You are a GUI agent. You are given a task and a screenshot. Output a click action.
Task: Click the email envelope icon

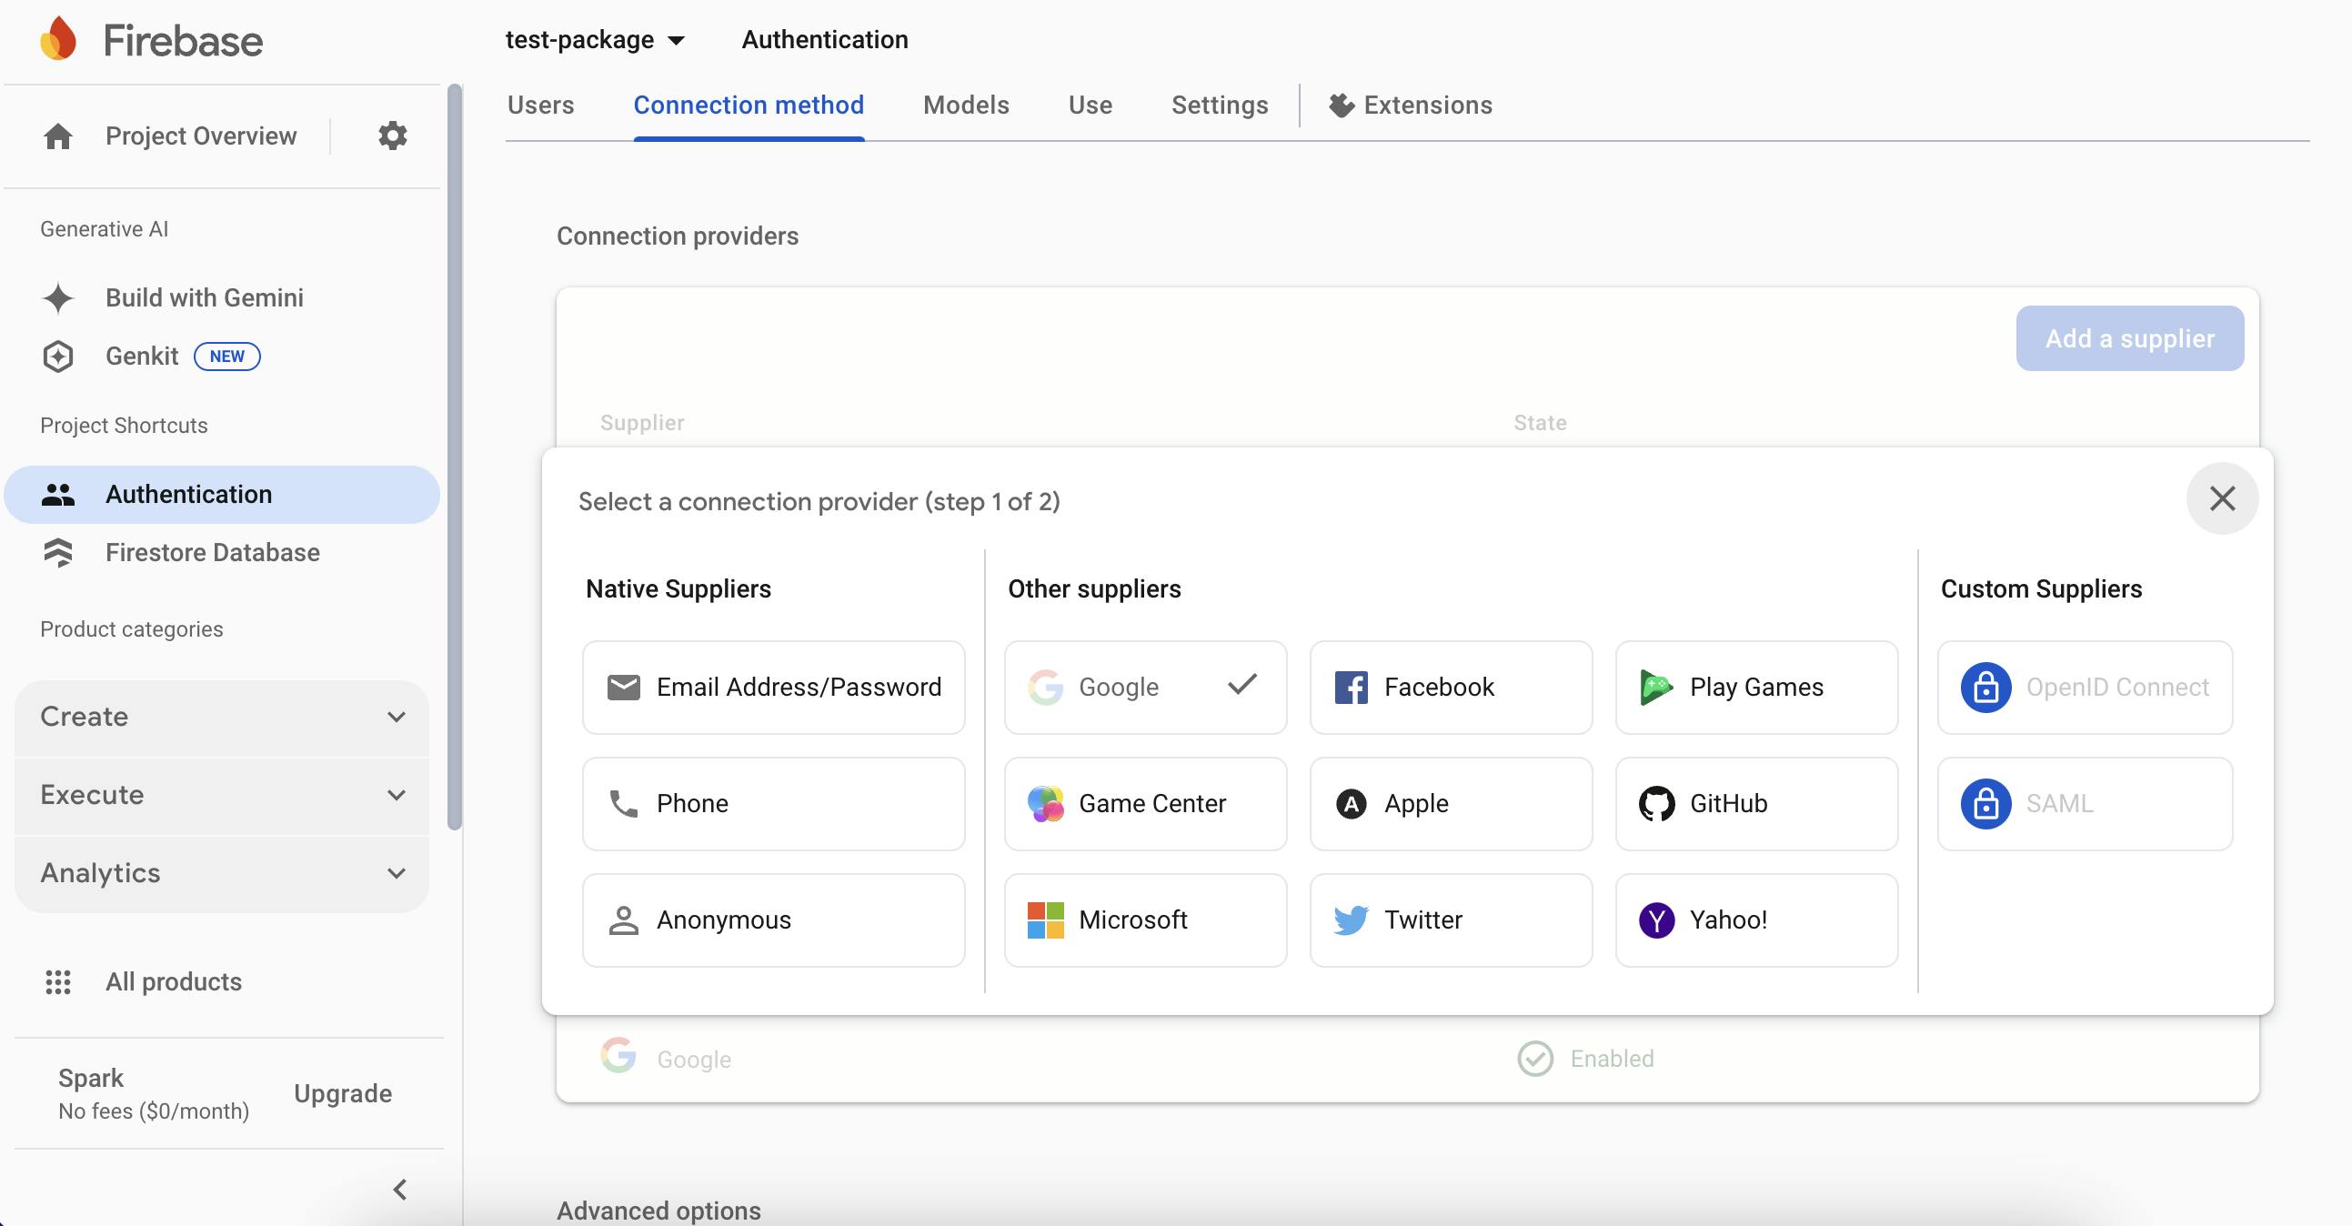624,688
